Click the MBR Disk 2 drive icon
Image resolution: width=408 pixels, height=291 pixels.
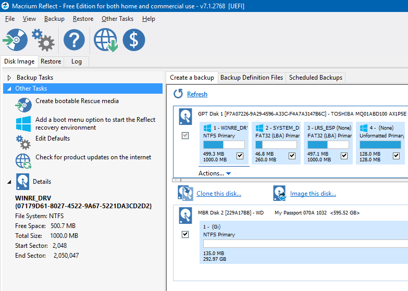click(x=186, y=216)
